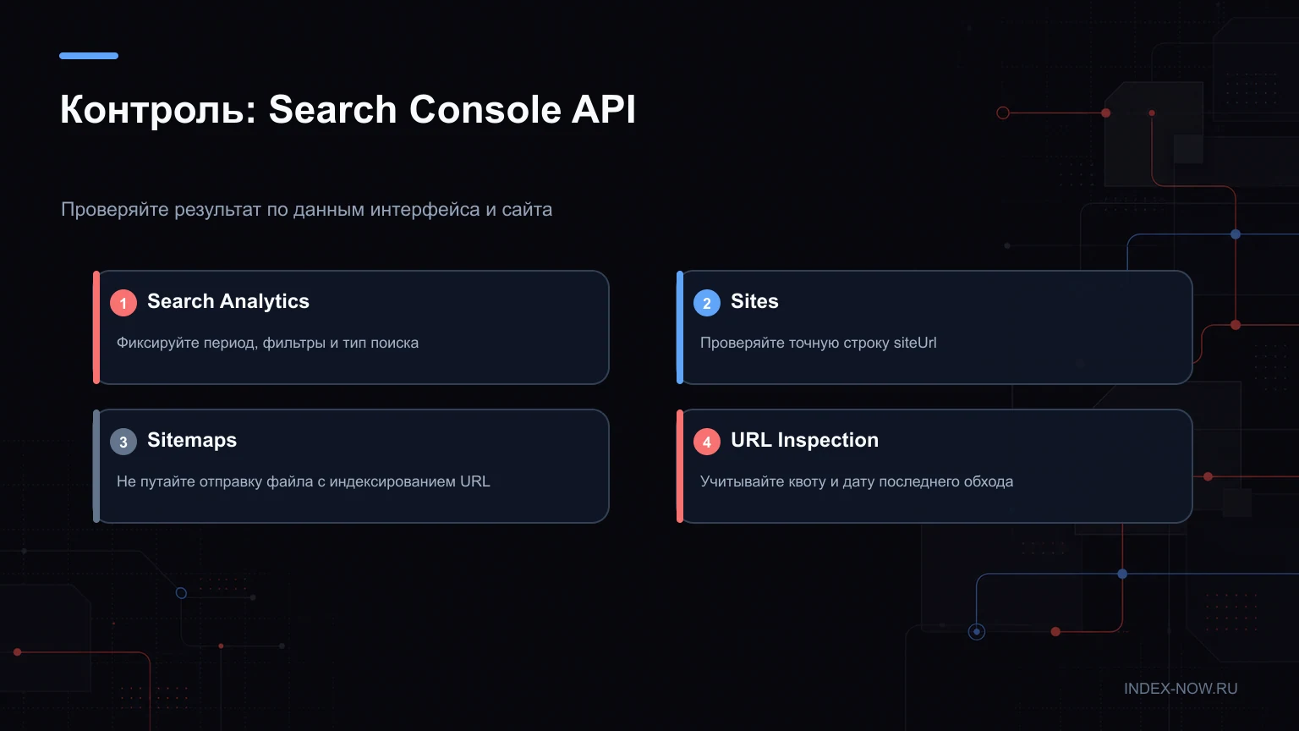Click text 'Учитывайте квоту и дату последнего обхода'
This screenshot has height=731, width=1299.
(x=857, y=481)
